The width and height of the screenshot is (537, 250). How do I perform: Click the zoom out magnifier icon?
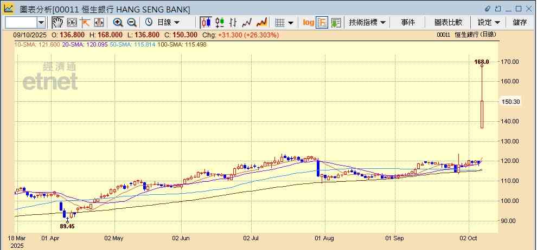(x=131, y=22)
